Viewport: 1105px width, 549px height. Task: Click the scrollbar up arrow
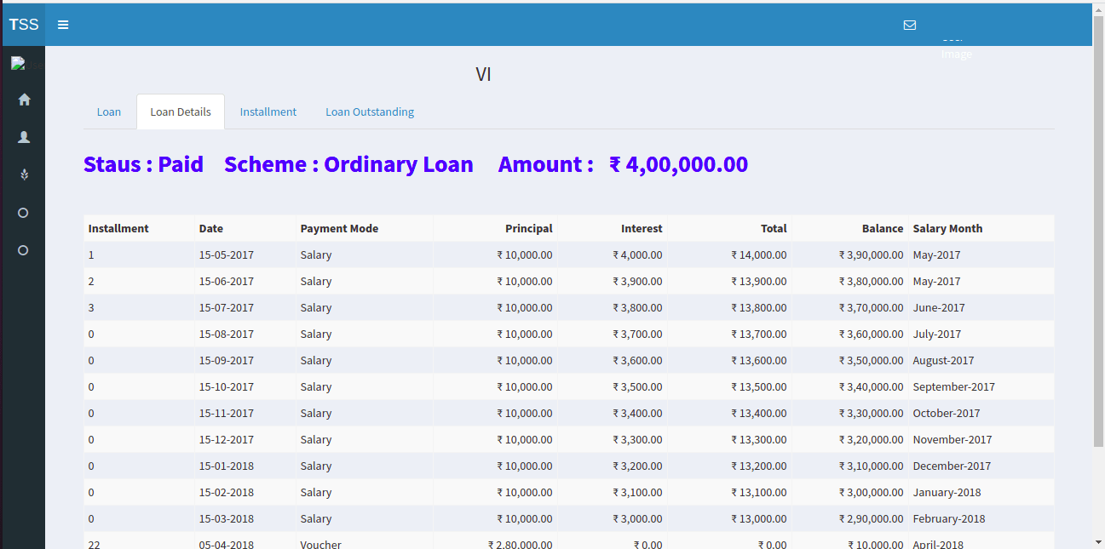coord(1098,9)
